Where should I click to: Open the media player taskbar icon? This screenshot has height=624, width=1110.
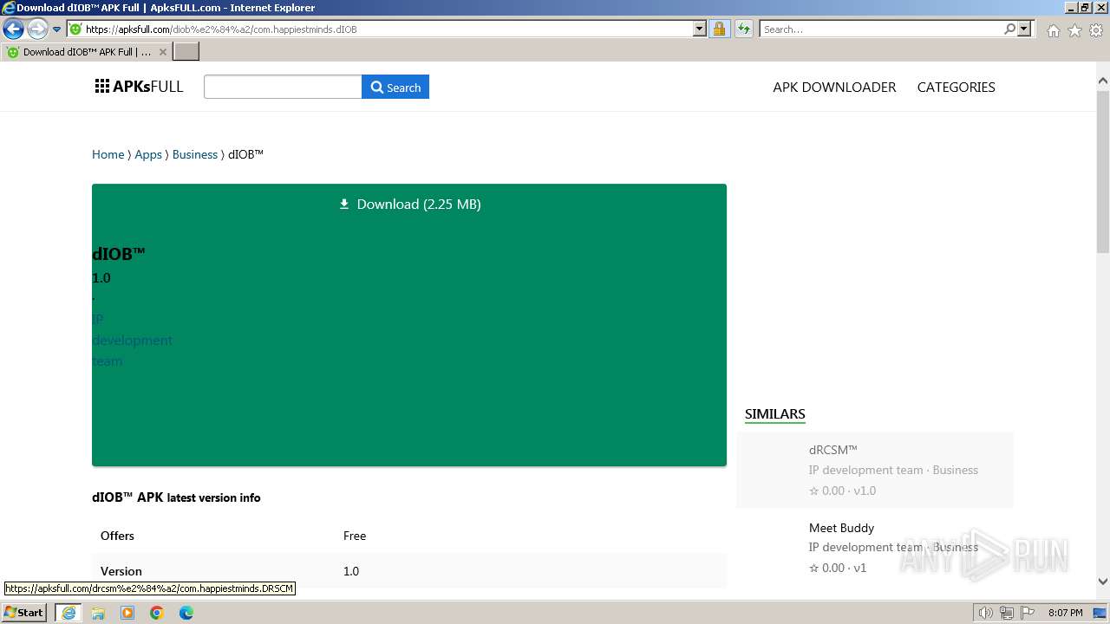point(127,613)
